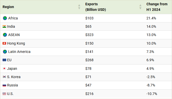Click the Japan flag icon
The image size is (172, 99).
coord(4,69)
